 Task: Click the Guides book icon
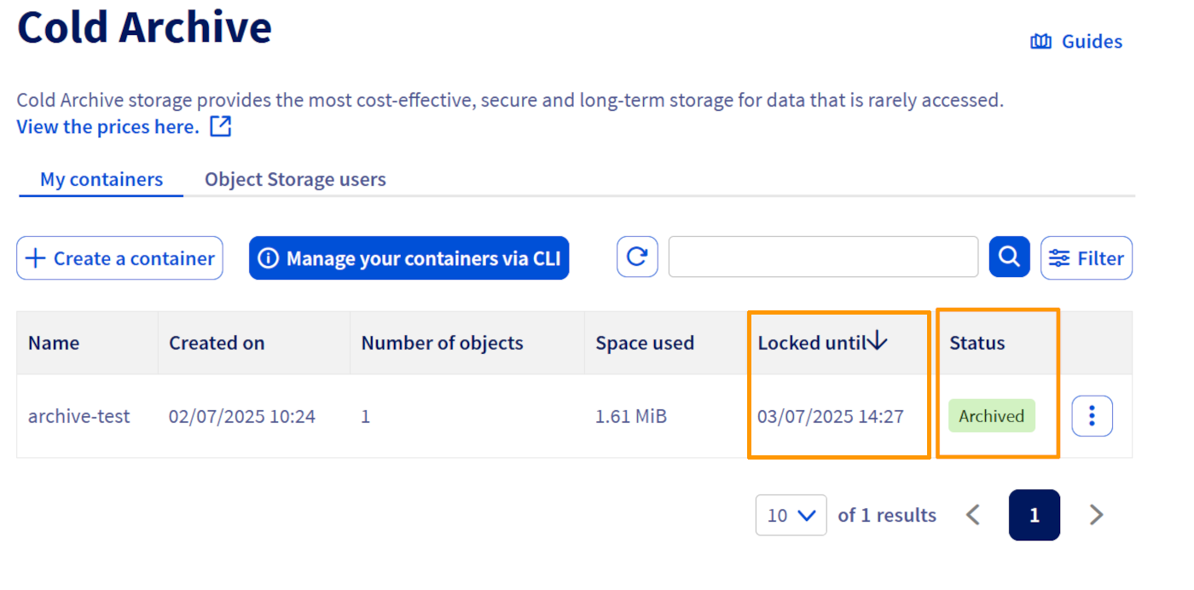click(1040, 40)
